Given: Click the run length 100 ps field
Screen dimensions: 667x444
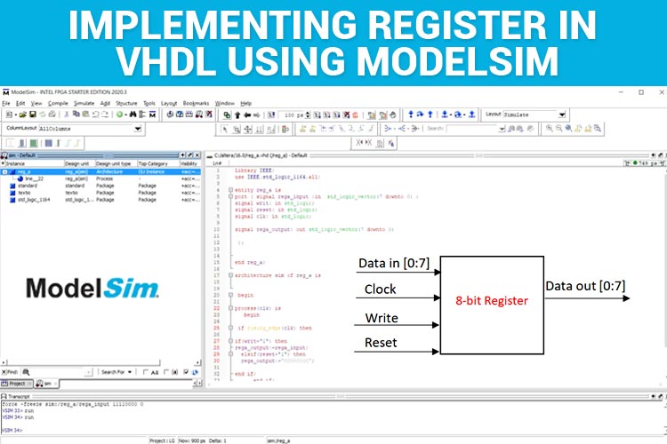Looking at the screenshot, I should point(293,115).
